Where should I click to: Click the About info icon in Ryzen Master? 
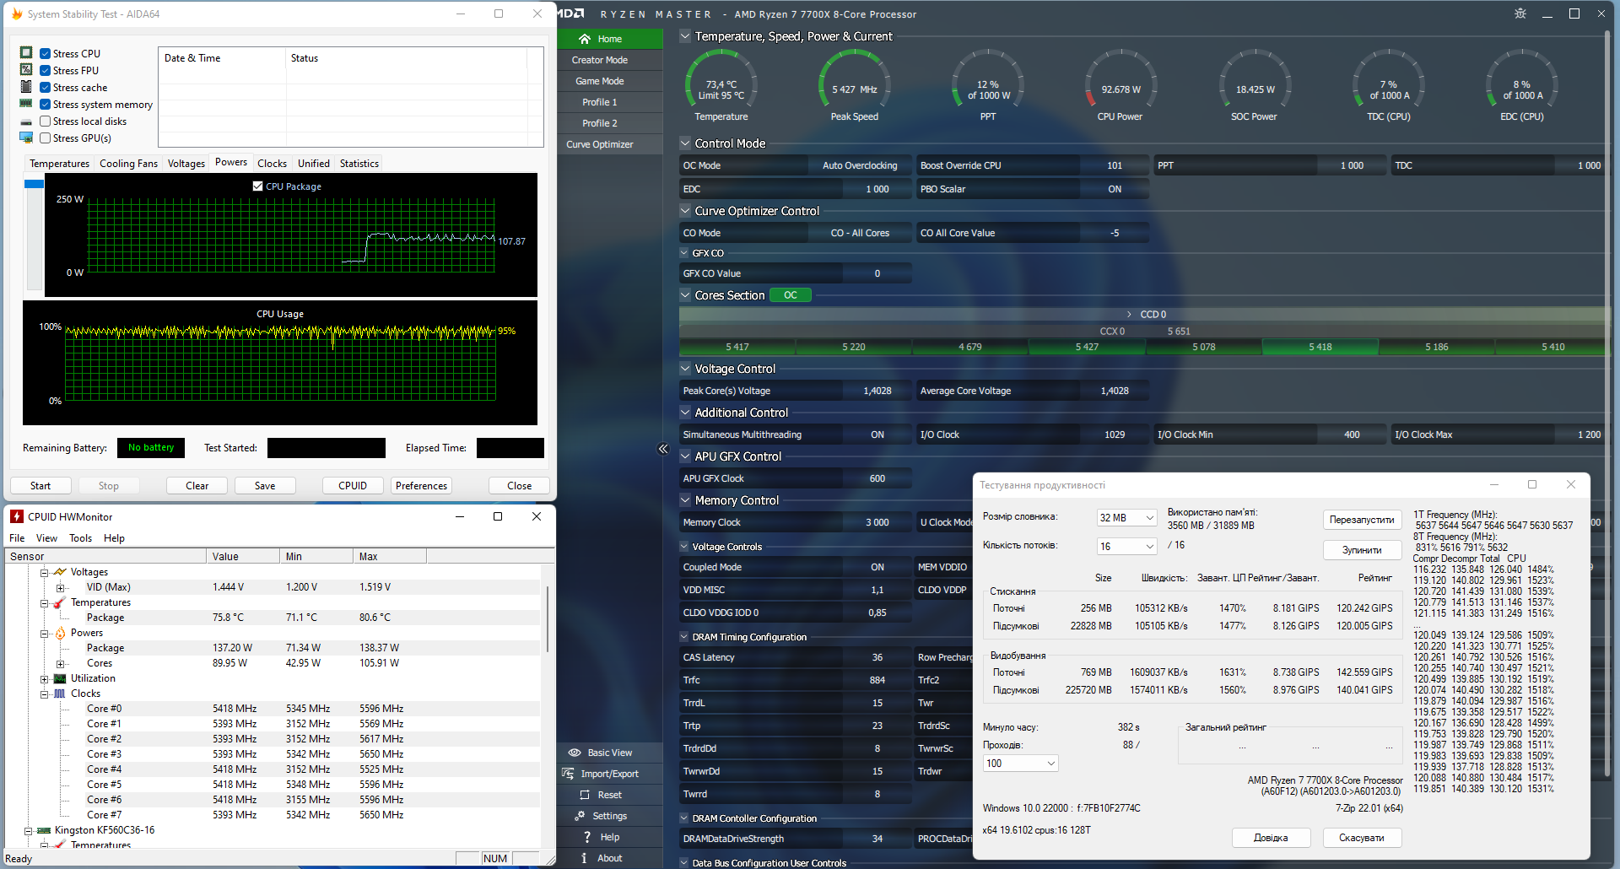[x=584, y=858]
